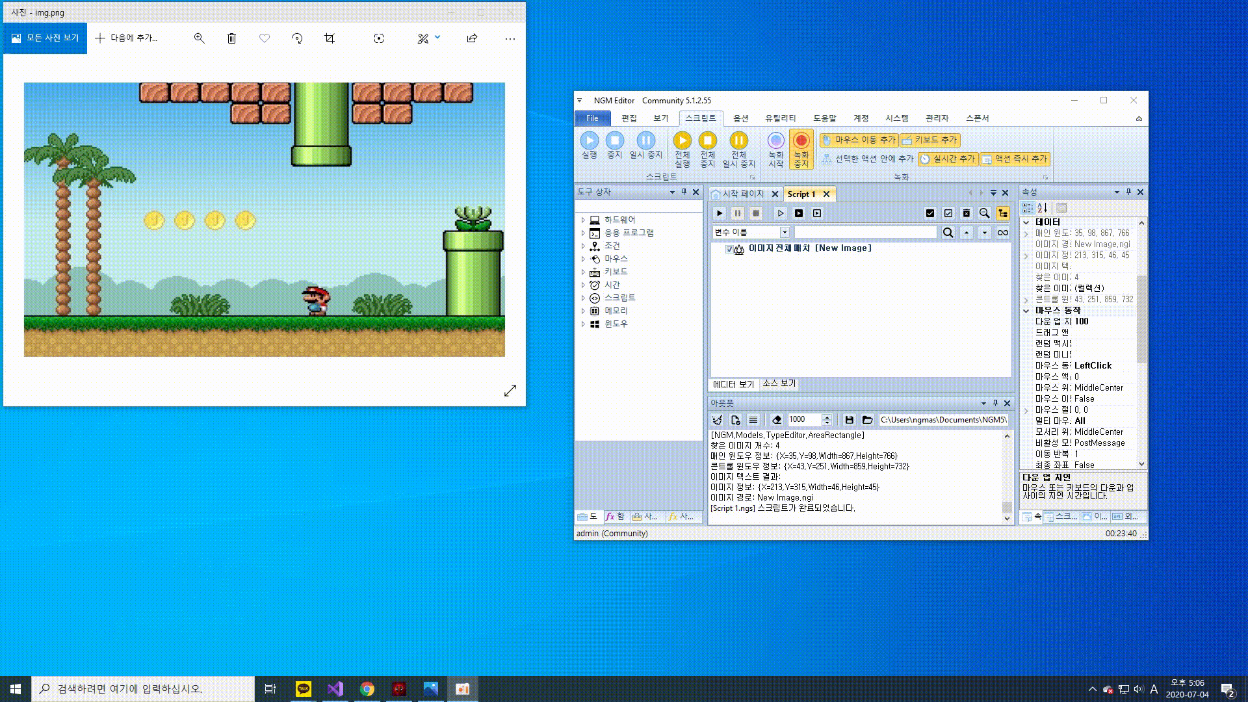Click the check-all actions icon in script toolbar
1248x702 pixels.
pyautogui.click(x=930, y=213)
